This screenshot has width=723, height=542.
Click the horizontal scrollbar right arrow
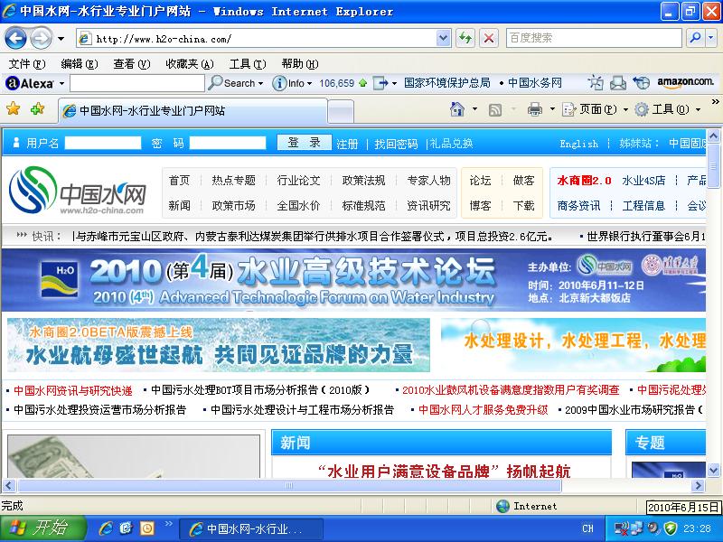point(698,485)
